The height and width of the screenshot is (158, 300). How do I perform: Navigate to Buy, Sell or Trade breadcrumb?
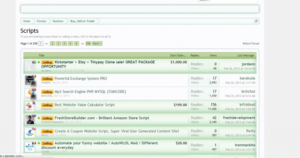click(82, 21)
